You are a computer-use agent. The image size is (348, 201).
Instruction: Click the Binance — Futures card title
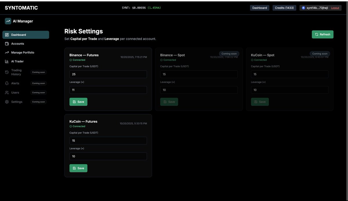[84, 55]
